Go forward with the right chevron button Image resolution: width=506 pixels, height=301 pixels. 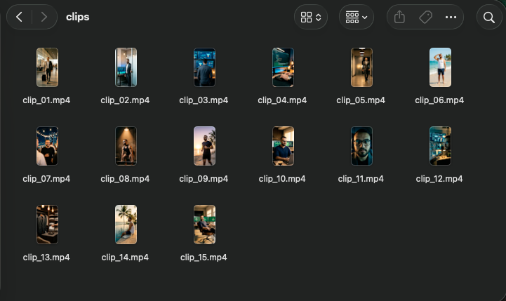[x=44, y=17]
